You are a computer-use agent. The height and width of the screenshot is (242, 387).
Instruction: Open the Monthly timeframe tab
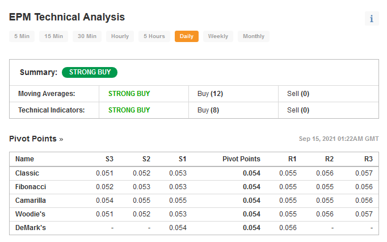pos(254,36)
